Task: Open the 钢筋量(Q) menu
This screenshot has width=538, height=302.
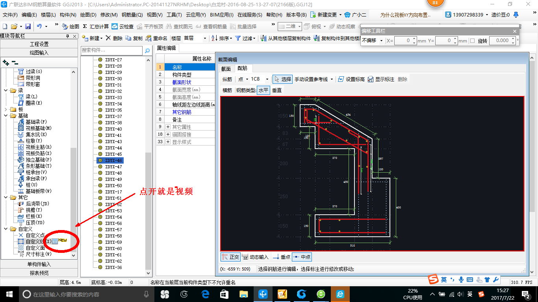Action: click(132, 15)
